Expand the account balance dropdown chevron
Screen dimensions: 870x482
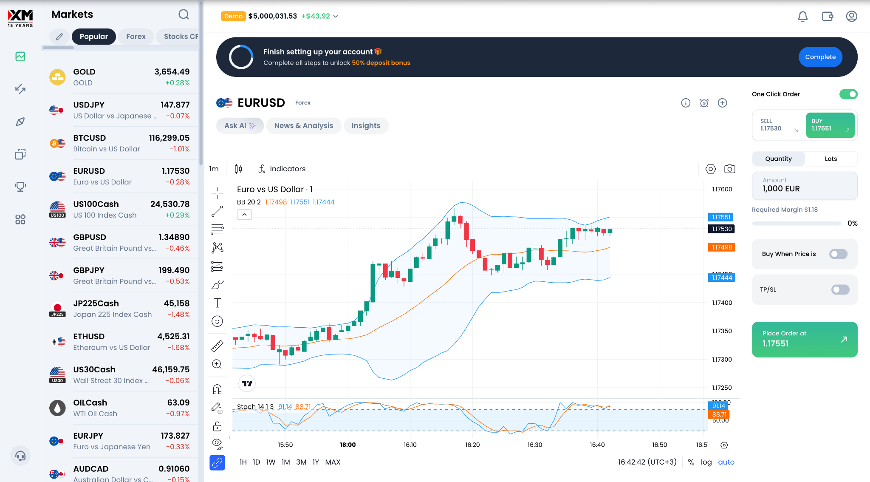coord(336,16)
